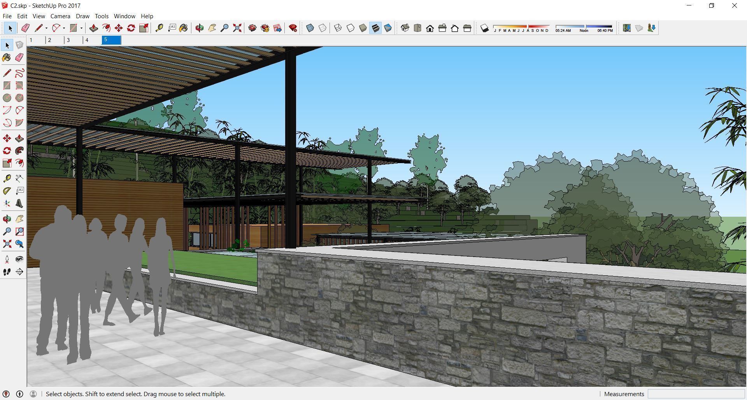Open Arc tool dropdown arrow
Screen dimensions: 747x400
64,28
